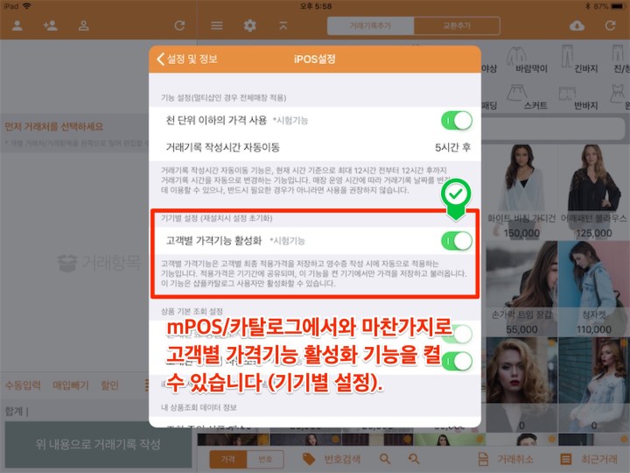Screen dimensions: 630x473
Task: Tap the 거래취소 document icon
Action: coord(483,459)
